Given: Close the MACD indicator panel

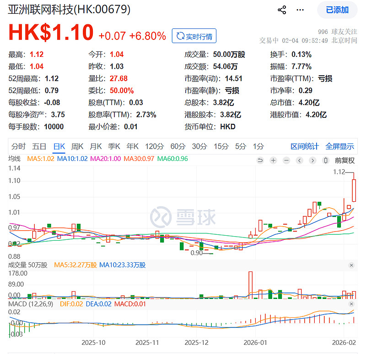Looking at the screenshot, I should coord(351,304).
